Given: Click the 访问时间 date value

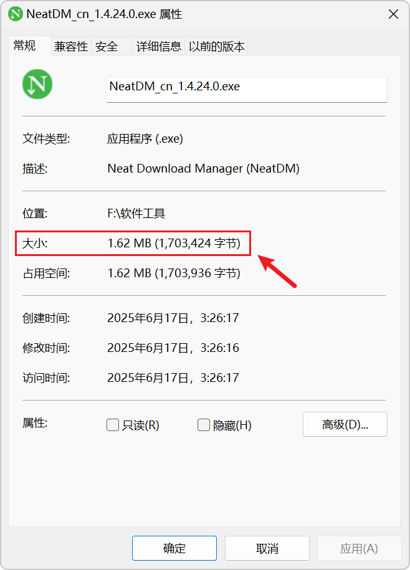Looking at the screenshot, I should tap(173, 378).
